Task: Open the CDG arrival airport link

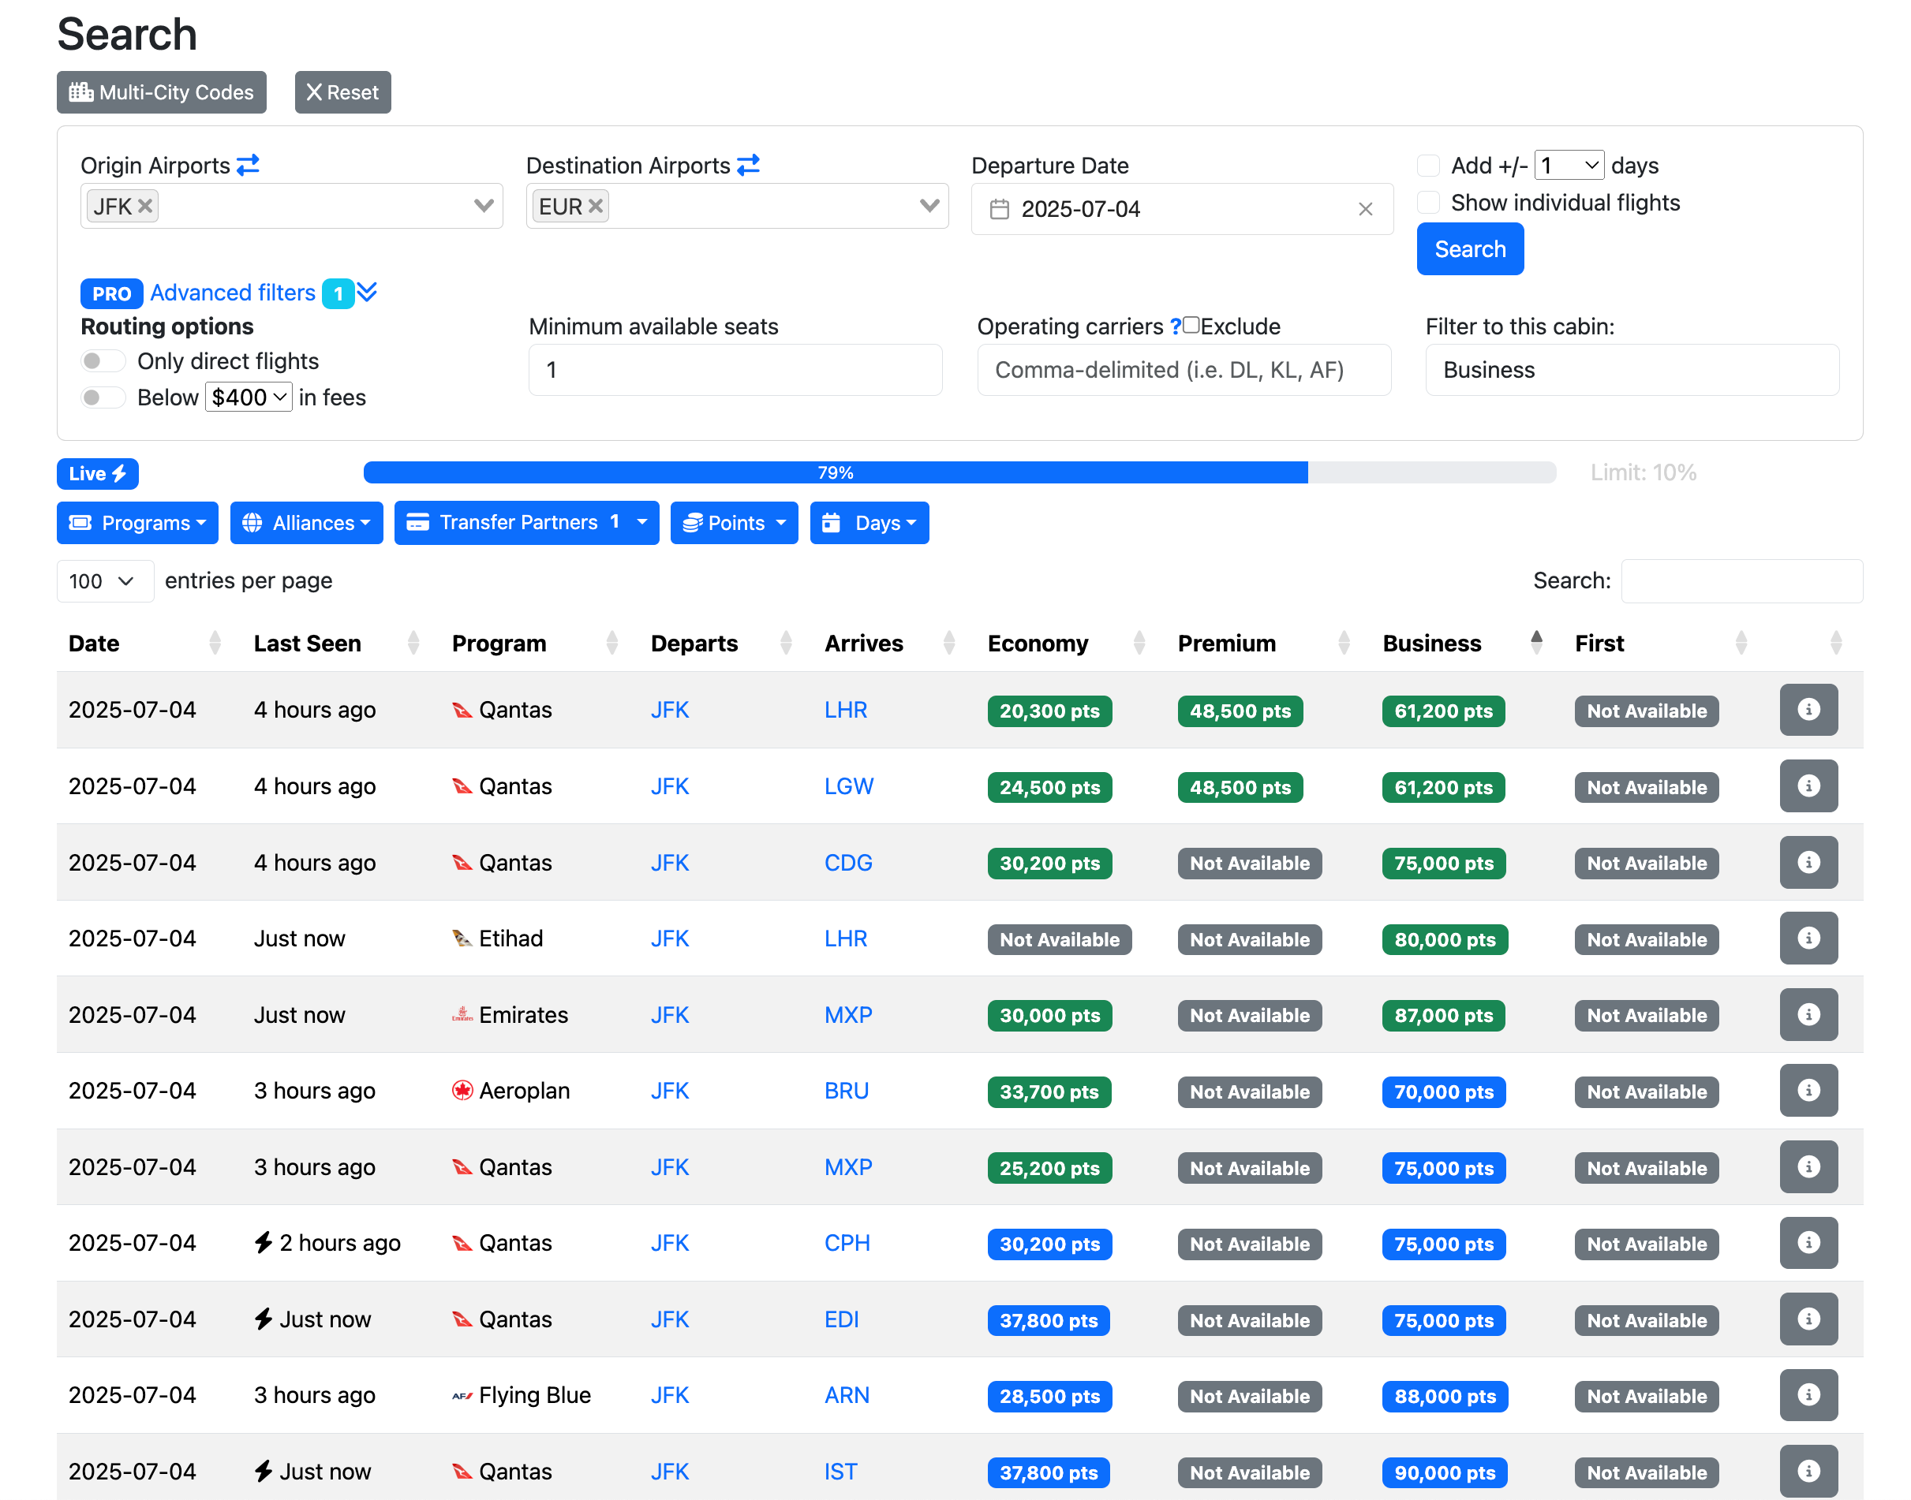Action: 848,863
